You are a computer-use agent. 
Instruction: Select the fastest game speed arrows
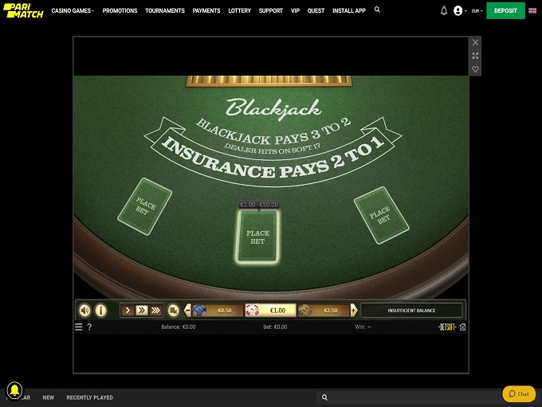155,311
